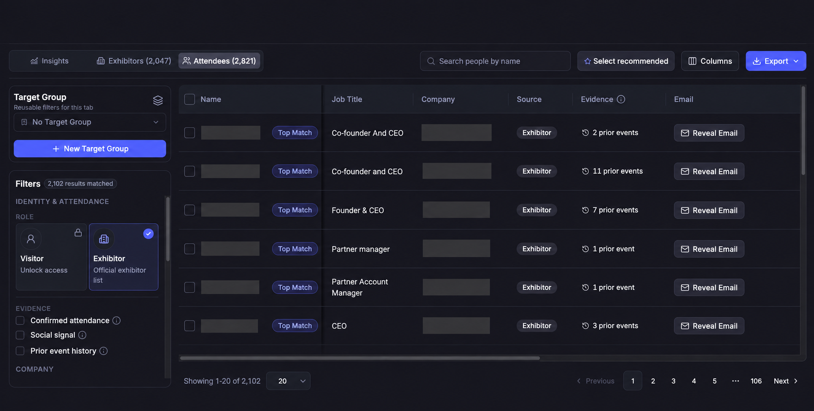Click the horizontal table scrollbar

[x=360, y=358]
